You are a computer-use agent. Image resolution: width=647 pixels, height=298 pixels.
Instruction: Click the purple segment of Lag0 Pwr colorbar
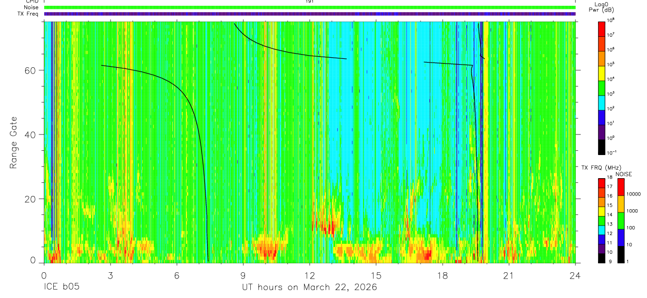pyautogui.click(x=602, y=132)
